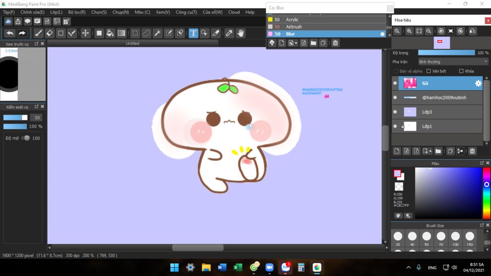Select the Eyedropper tool
Screen dimensions: 491x276
coord(229,33)
